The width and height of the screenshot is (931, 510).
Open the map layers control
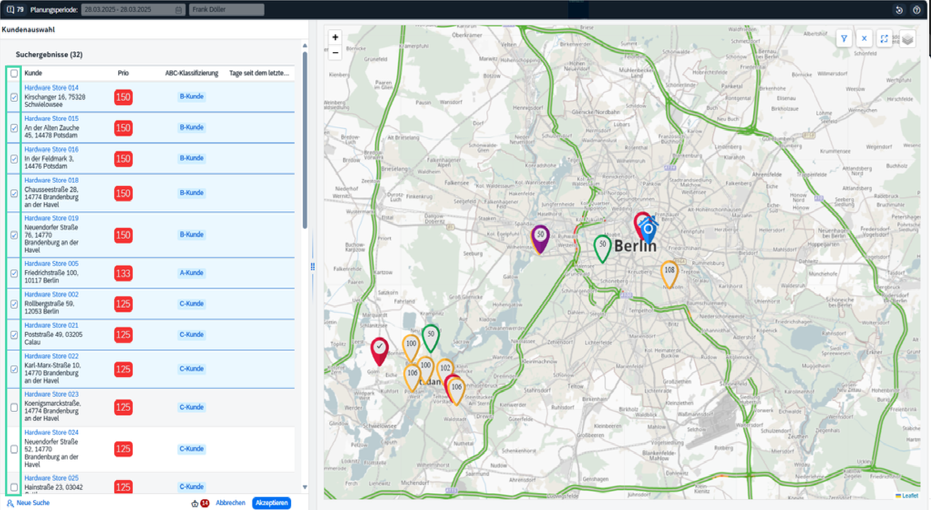coord(907,40)
